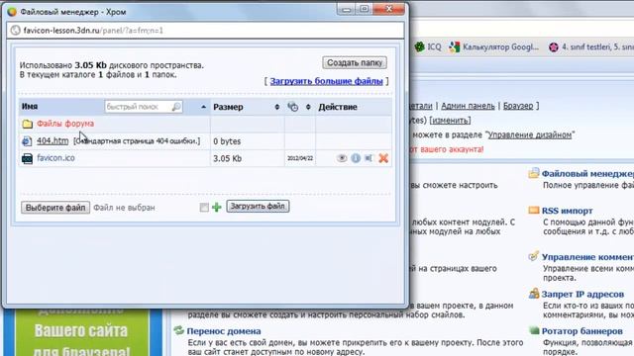Click the favicon.ico file icon
The image size is (634, 356).
coord(27,158)
